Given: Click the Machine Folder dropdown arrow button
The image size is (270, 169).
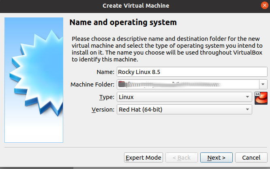Looking at the screenshot, I should click(x=263, y=84).
